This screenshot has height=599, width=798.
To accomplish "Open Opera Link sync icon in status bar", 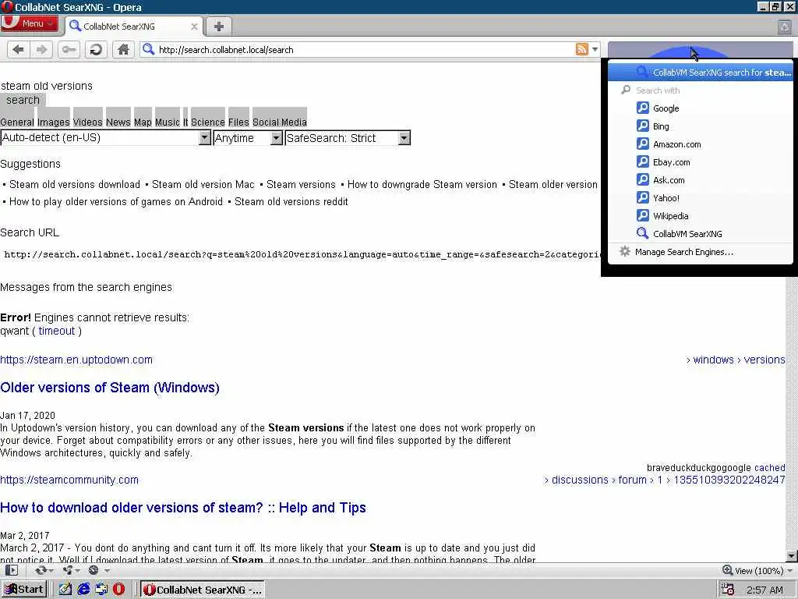I will 44,570.
